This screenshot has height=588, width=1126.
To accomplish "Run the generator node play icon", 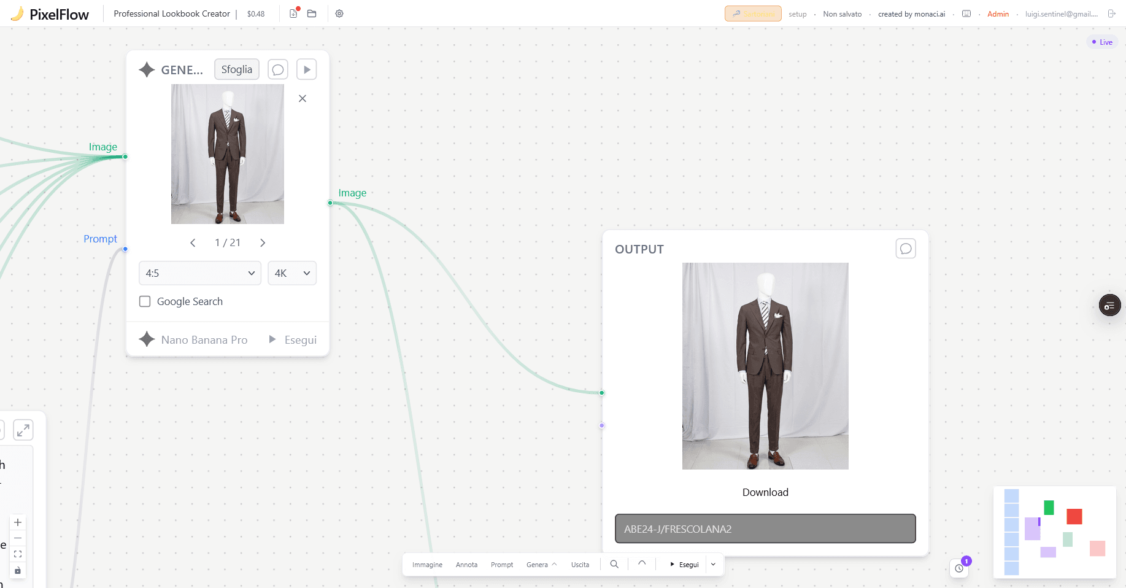I will coord(307,69).
